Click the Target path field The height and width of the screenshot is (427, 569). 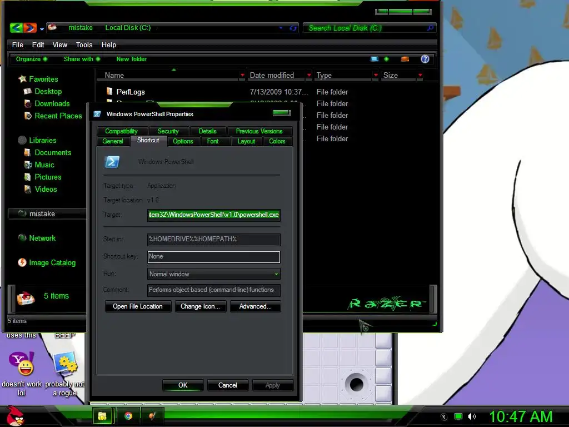click(x=214, y=215)
